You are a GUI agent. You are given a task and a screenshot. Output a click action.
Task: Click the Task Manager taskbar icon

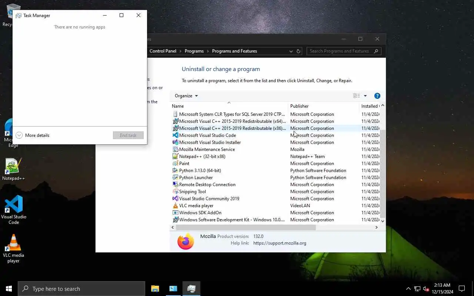click(x=191, y=289)
